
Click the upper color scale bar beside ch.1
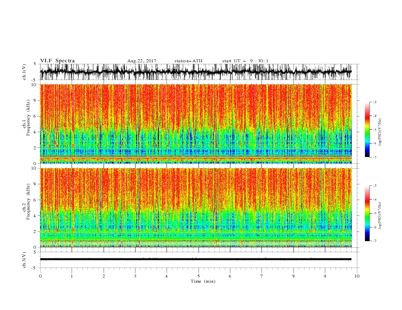click(367, 130)
